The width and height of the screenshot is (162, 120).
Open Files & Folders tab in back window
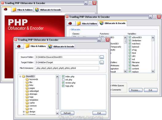(22, 10)
